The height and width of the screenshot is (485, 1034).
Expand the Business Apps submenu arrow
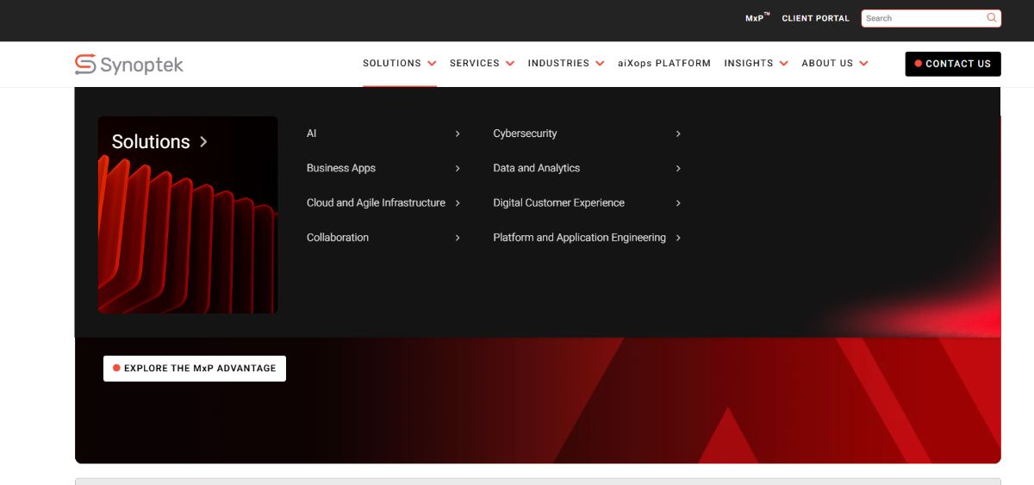[458, 168]
